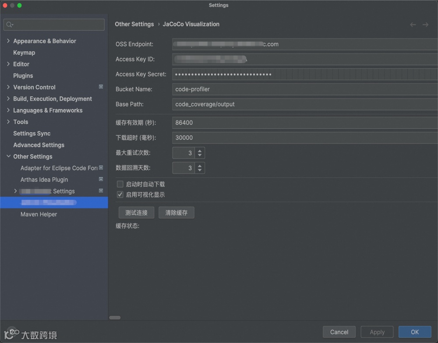
Task: Click 最大重试次数 number field
Action: click(184, 153)
